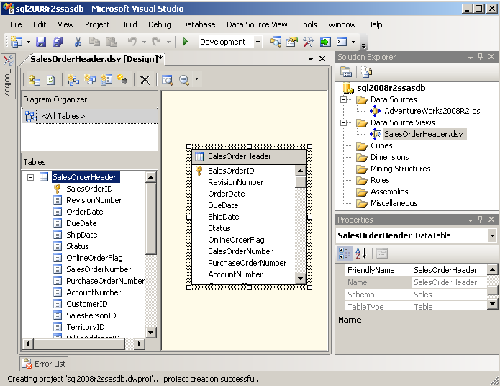500x386 pixels.
Task: Click the View Code icon in Solution Explorer
Action: [x=366, y=72]
